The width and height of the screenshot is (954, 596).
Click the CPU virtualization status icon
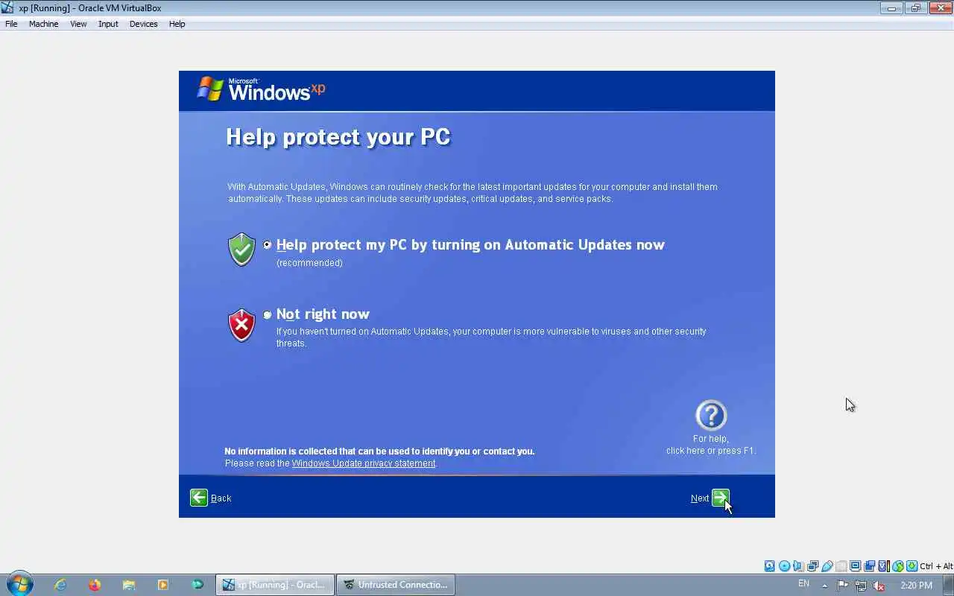pyautogui.click(x=884, y=566)
